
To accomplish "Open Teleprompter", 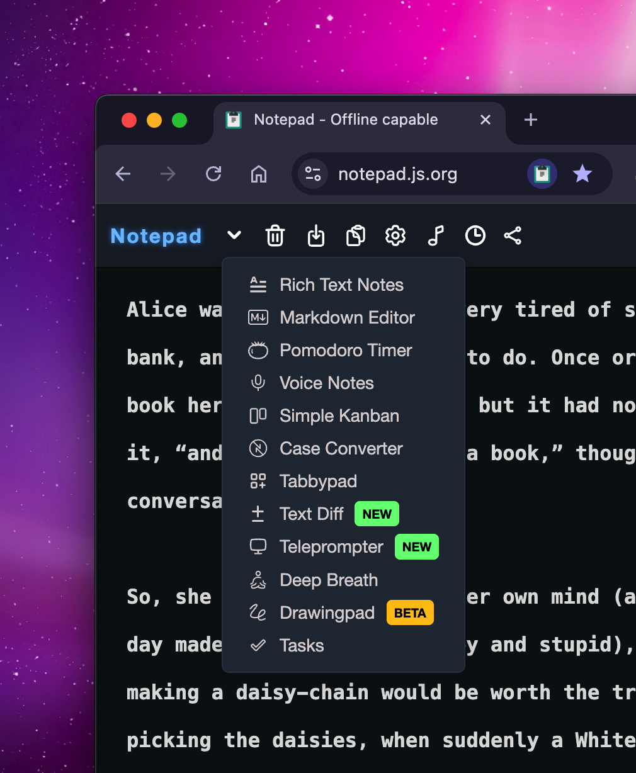I will tap(343, 547).
